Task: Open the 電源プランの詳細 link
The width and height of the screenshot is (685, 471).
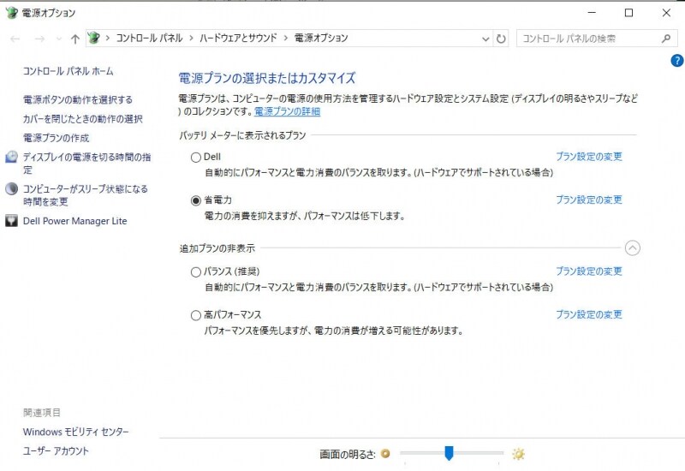Action: coord(287,111)
